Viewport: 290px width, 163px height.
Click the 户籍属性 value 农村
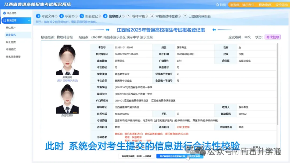[179, 61]
